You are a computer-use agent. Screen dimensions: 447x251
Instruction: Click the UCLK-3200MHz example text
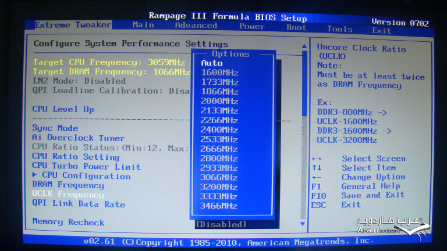coord(347,140)
